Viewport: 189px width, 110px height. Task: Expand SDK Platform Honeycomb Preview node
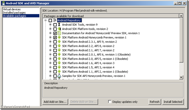[50, 37]
